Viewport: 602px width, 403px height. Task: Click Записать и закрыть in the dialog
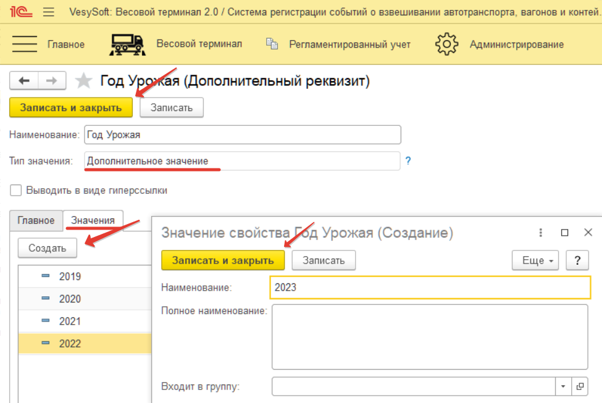pyautogui.click(x=223, y=260)
